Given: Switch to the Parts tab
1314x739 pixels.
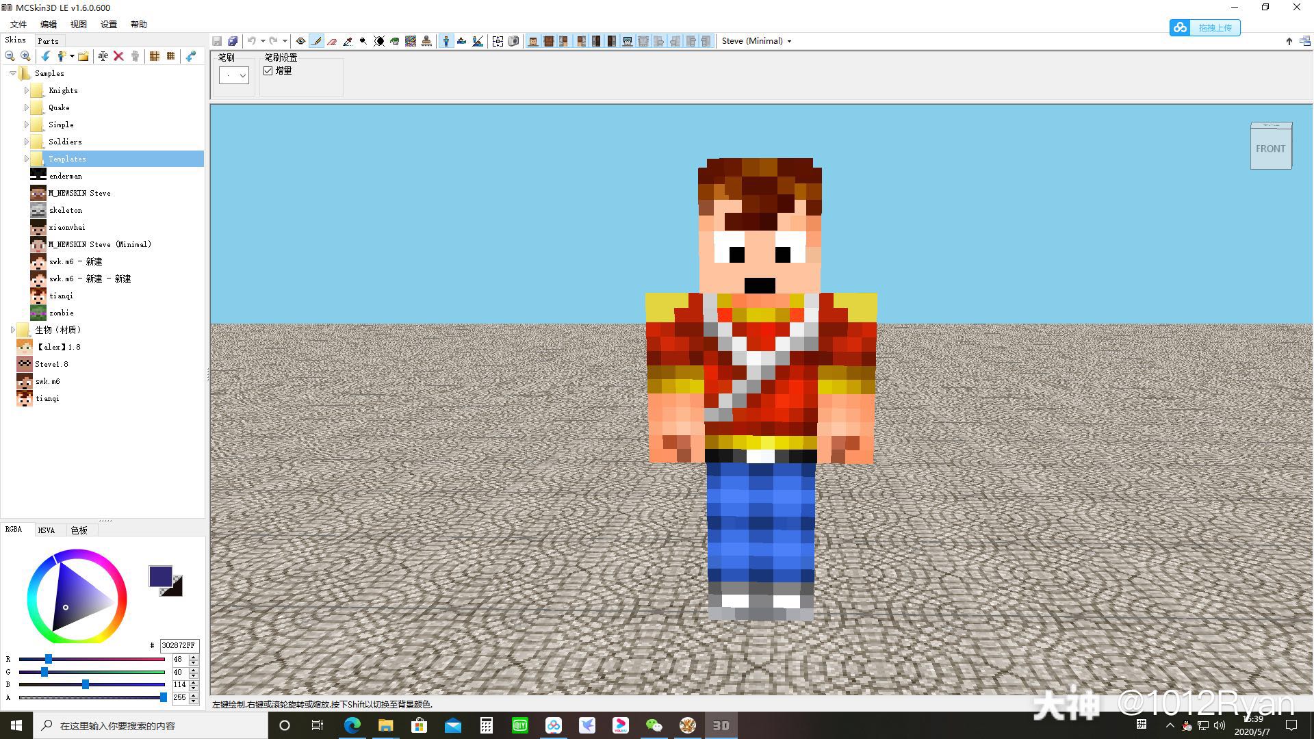Looking at the screenshot, I should 49,41.
